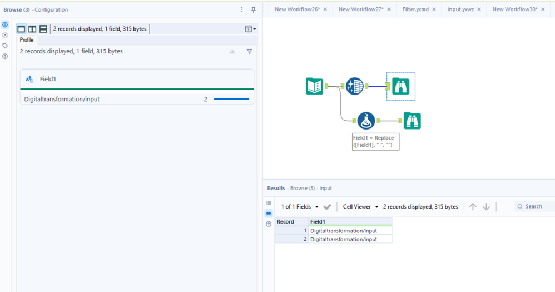Screen dimensions: 555x292
Task: Close the New Workflow26 tab
Action: [x=325, y=9]
